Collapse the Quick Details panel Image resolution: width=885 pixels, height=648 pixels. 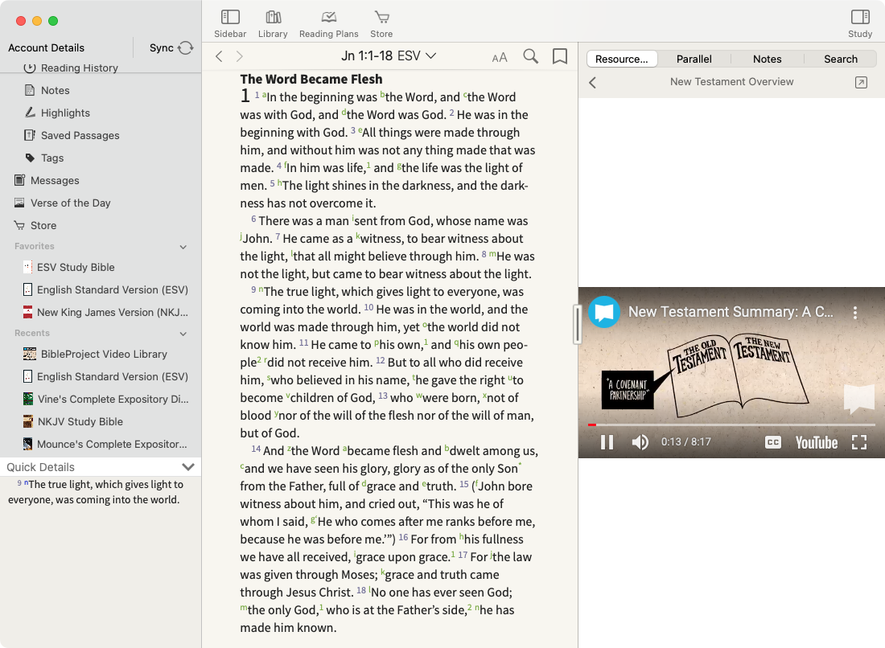coord(188,467)
